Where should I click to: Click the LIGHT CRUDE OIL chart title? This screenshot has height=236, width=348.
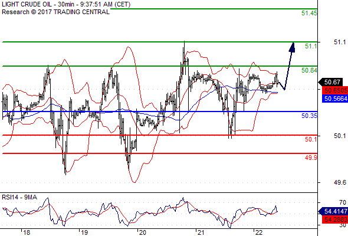[66, 4]
